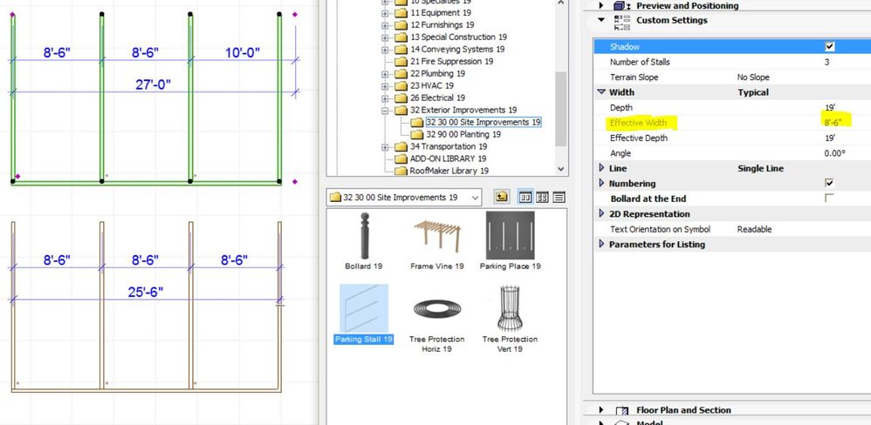Expand the Numbering parameter group
The height and width of the screenshot is (425, 871).
(x=601, y=183)
